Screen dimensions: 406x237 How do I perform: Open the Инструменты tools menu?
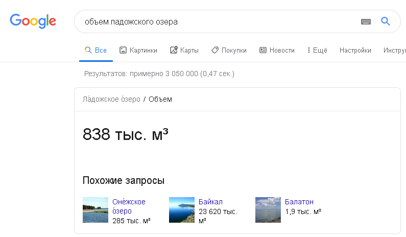click(394, 50)
